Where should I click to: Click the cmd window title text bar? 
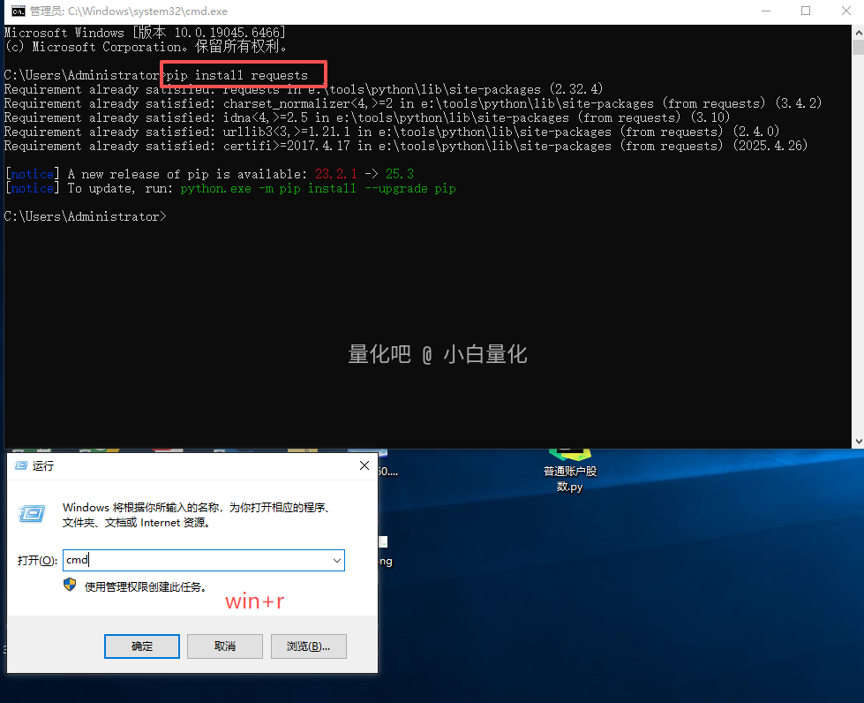click(x=353, y=11)
